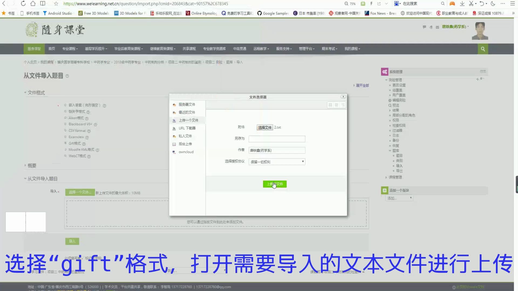Image resolution: width=518 pixels, height=291 pixels.
Task: Choose the Aiken格式 radio option
Action: [x=65, y=118]
